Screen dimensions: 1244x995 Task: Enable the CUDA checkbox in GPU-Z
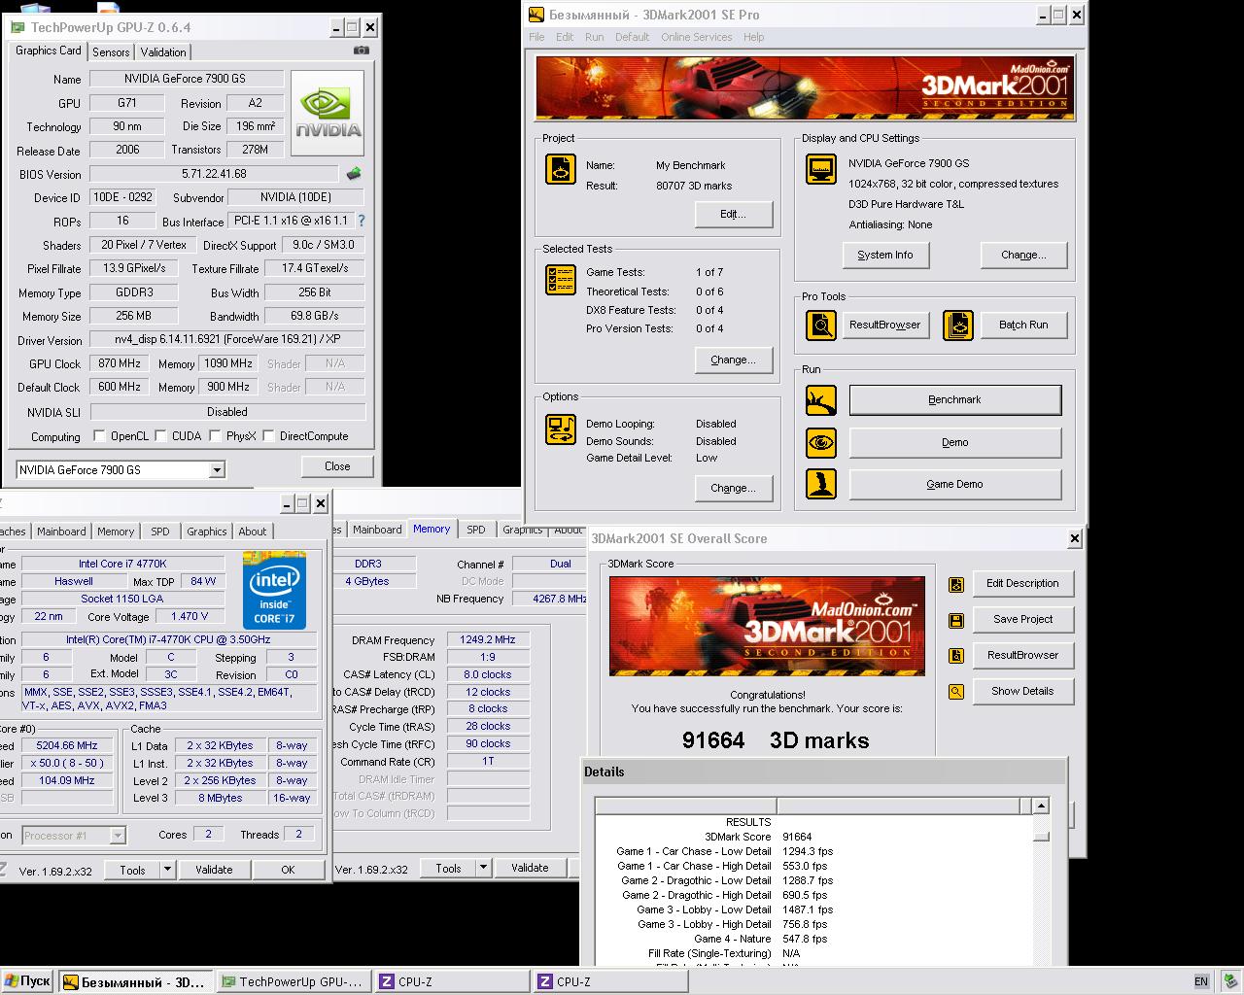pyautogui.click(x=160, y=436)
